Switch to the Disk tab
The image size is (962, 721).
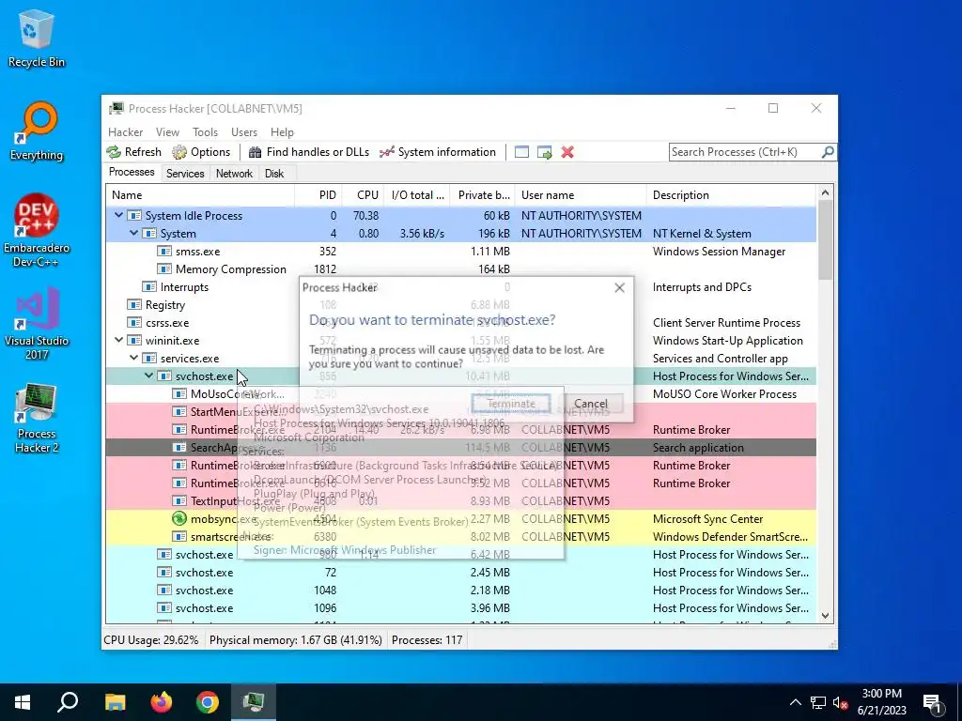[274, 174]
